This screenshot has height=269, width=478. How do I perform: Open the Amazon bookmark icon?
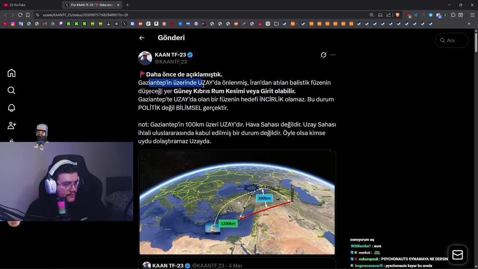[156, 24]
